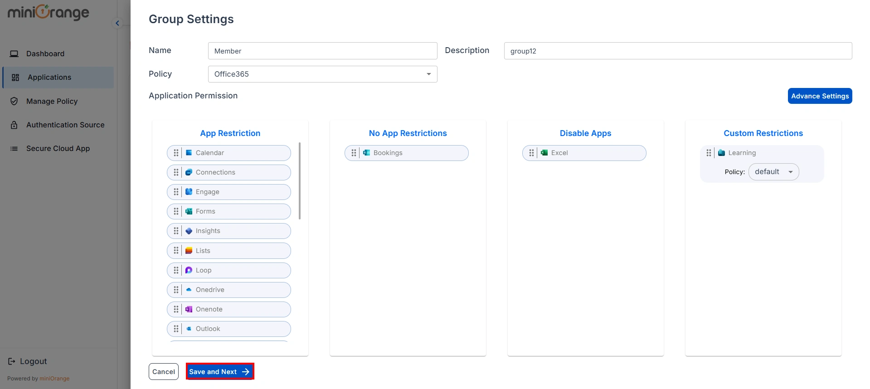
Task: Select Secure Cloud App in sidebar
Action: point(58,148)
